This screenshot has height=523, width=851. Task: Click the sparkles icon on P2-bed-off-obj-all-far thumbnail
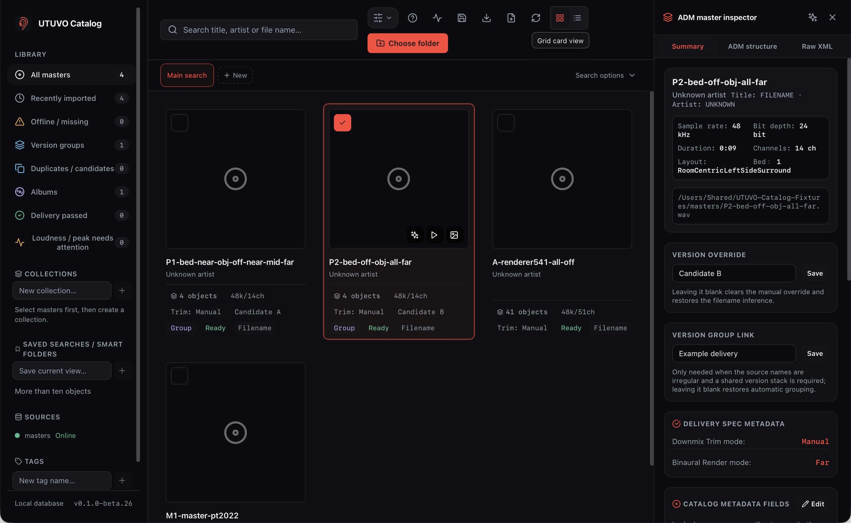coord(415,235)
